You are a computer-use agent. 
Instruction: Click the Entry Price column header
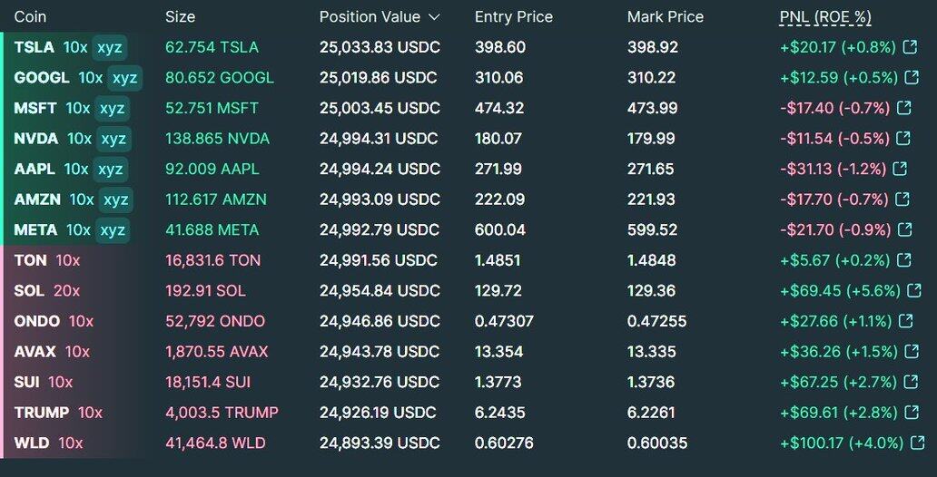tap(513, 17)
